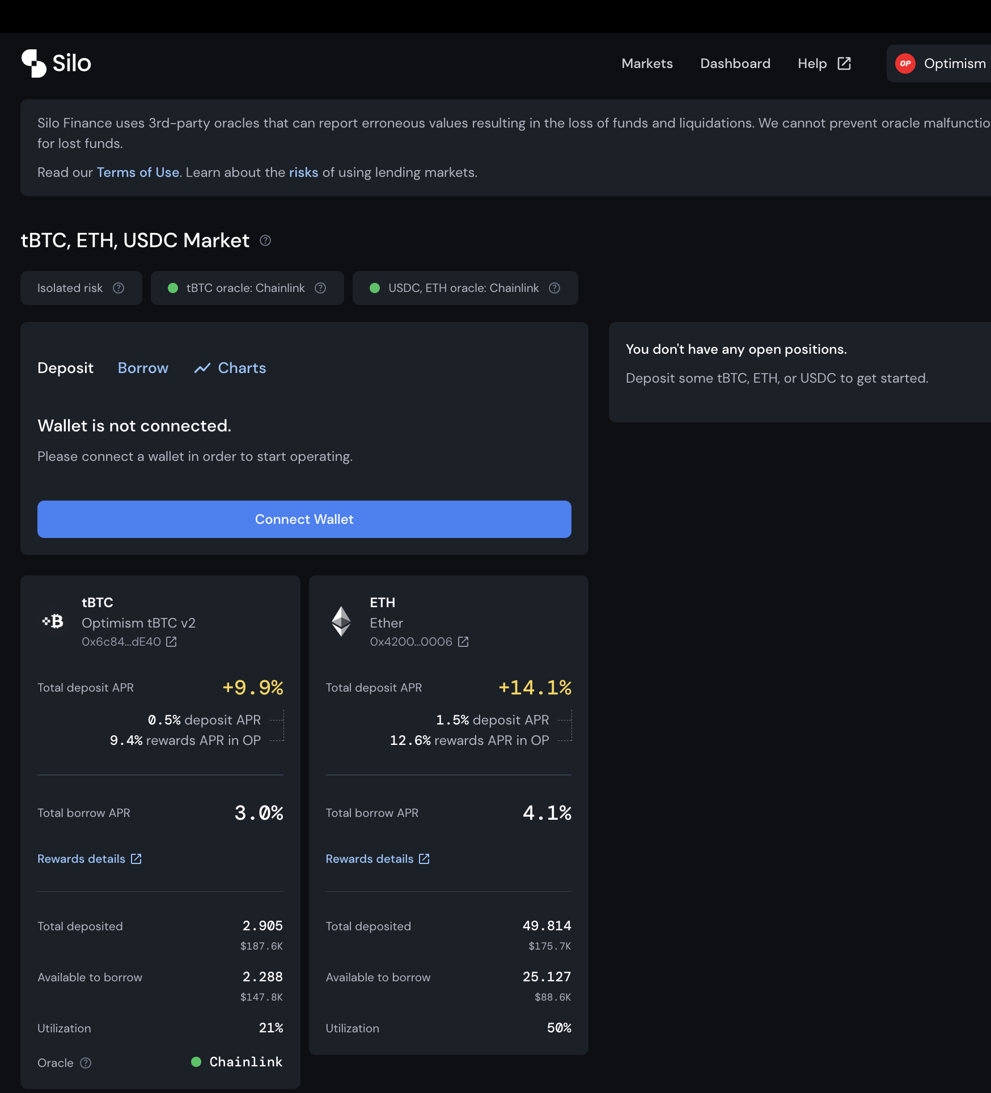Image resolution: width=991 pixels, height=1093 pixels.
Task: Click the tBTC utilization 21%
Action: click(x=271, y=1028)
